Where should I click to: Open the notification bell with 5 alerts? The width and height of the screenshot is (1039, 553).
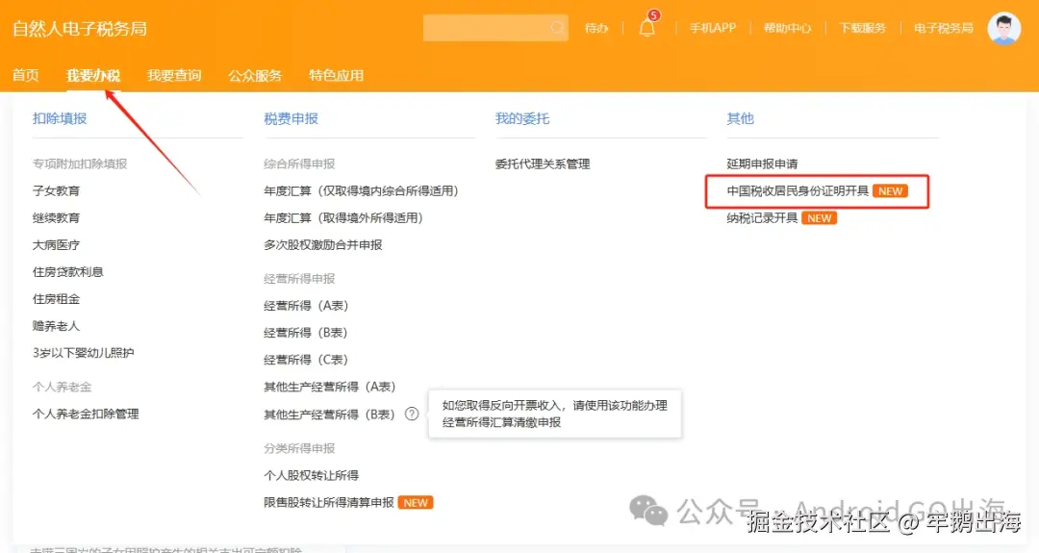pos(647,27)
